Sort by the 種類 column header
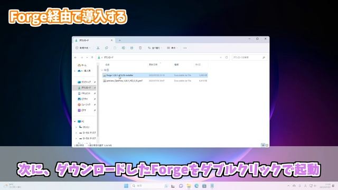Image resolution: width=338 pixels, height=190 pixels. pyautogui.click(x=176, y=64)
